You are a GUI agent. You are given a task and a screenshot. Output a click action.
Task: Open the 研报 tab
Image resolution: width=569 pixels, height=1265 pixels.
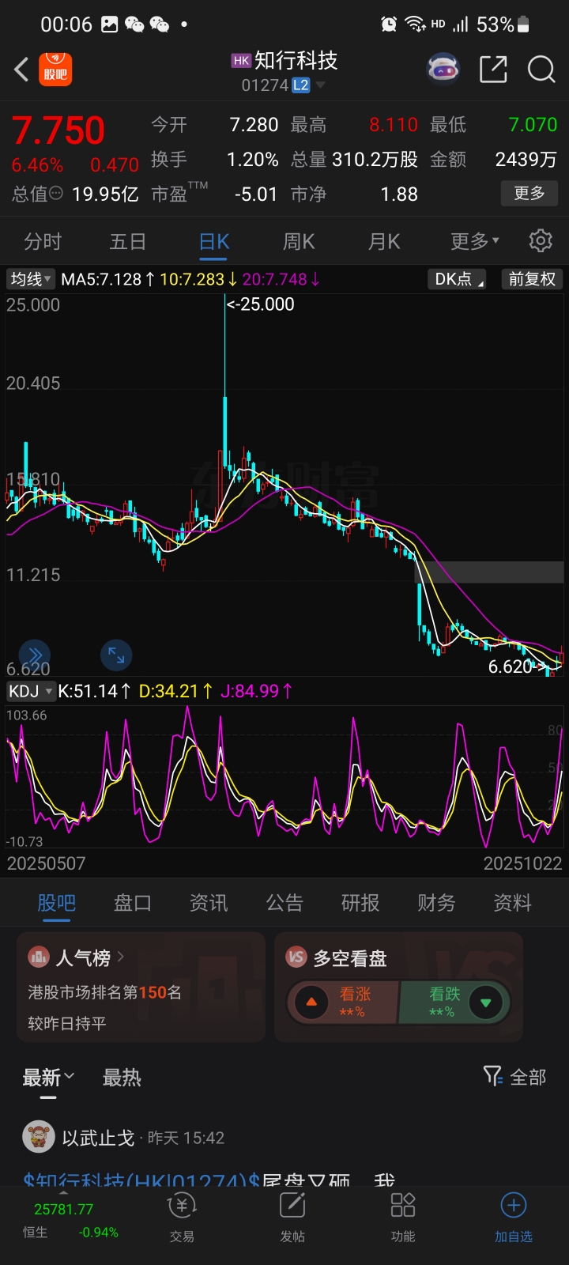click(360, 903)
